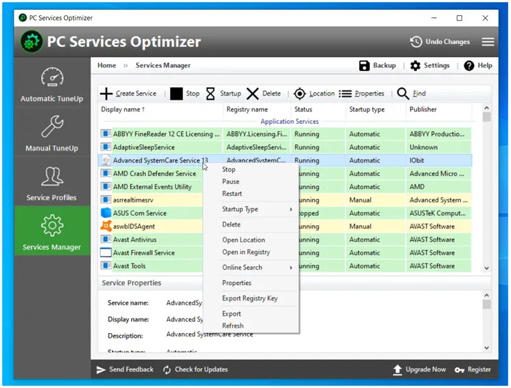Click the Service Properties scroll-up arrow
The image size is (511, 388).
coord(486,295)
